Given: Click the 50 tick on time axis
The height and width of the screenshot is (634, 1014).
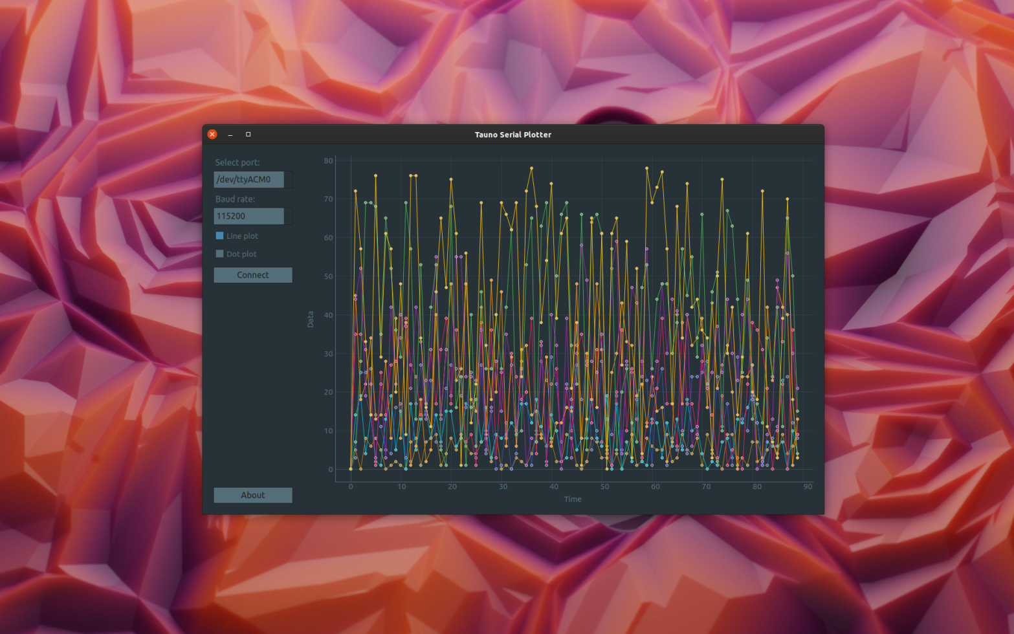Looking at the screenshot, I should point(604,486).
